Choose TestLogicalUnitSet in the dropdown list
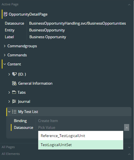Viewport: 134px width, 160px height. (81, 145)
